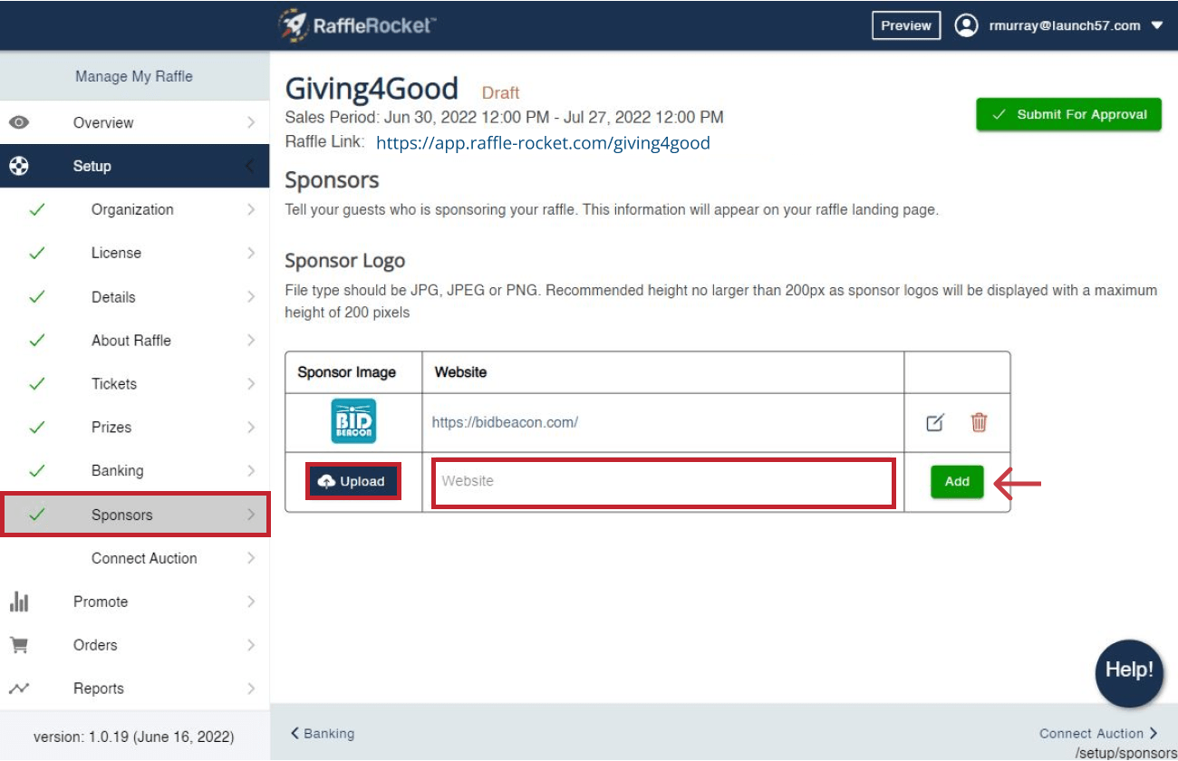Screen dimensions: 1178x761
Task: Collapse the Setup menu section
Action: (134, 166)
